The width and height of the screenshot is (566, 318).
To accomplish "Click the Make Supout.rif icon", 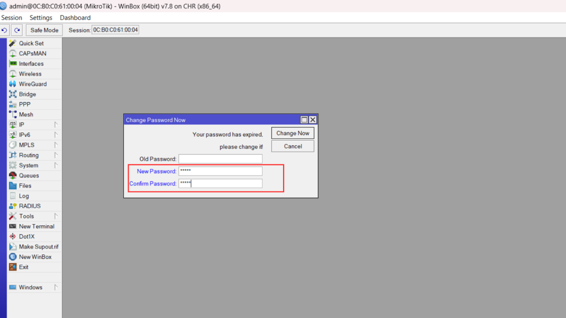I will [x=13, y=247].
